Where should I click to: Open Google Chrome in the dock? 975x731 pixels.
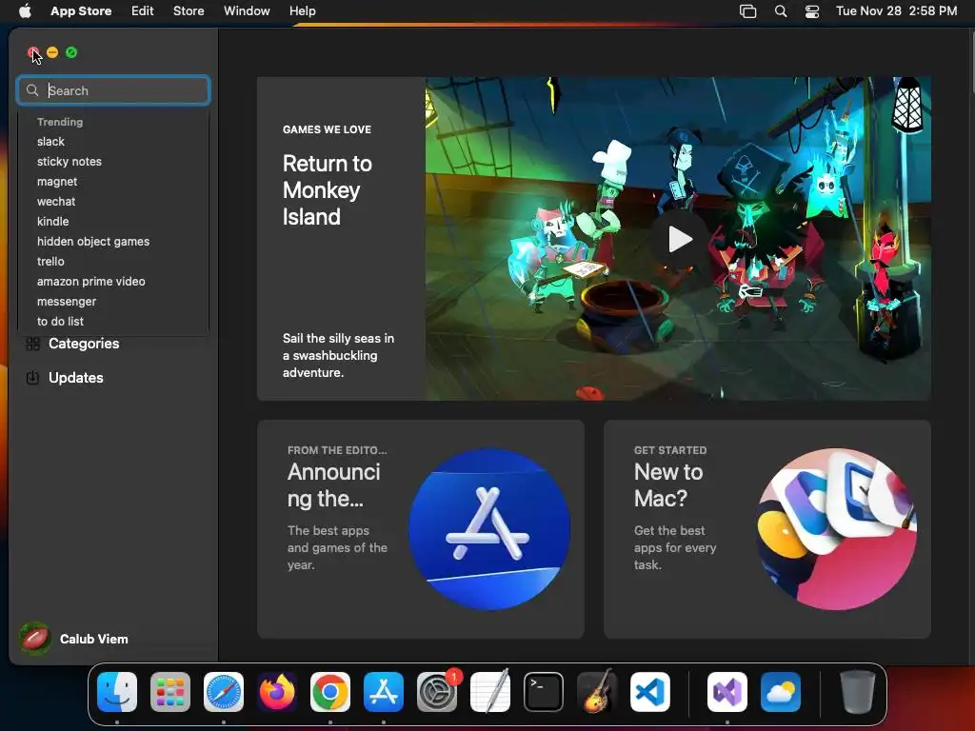tap(330, 692)
